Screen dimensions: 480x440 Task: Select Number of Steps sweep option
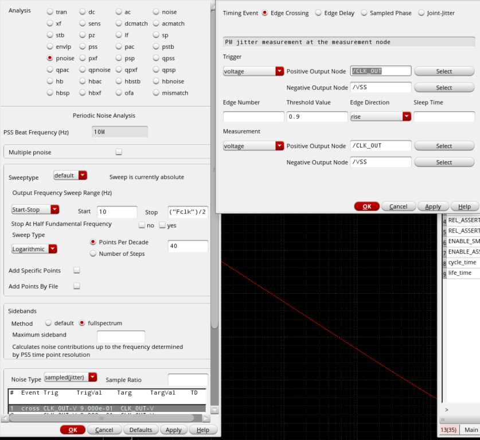[x=93, y=254]
